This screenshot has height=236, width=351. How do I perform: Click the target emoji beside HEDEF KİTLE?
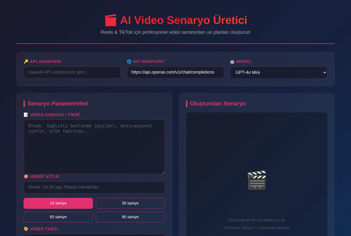pyautogui.click(x=26, y=177)
